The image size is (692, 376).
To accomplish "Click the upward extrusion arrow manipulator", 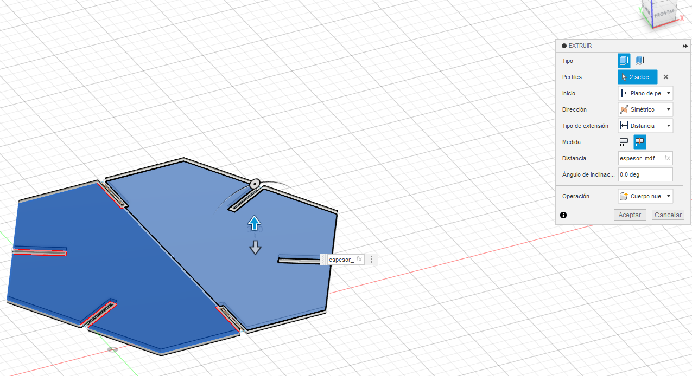I will [255, 223].
